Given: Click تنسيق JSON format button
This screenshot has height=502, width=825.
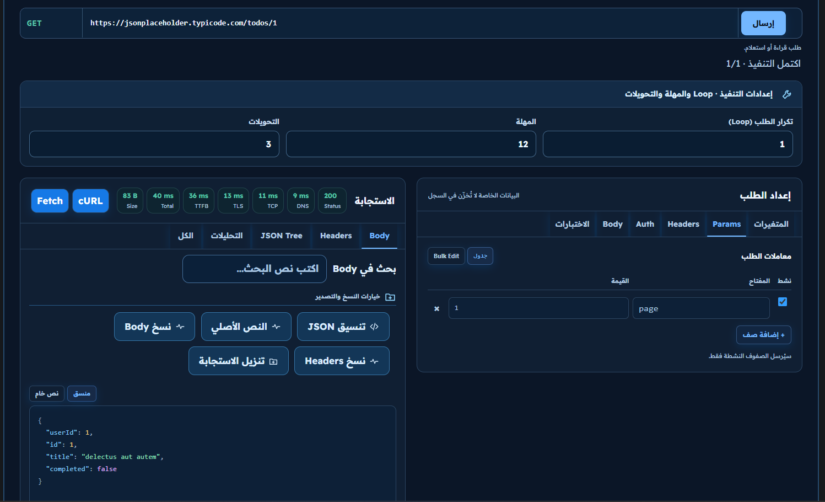Looking at the screenshot, I should click(343, 327).
